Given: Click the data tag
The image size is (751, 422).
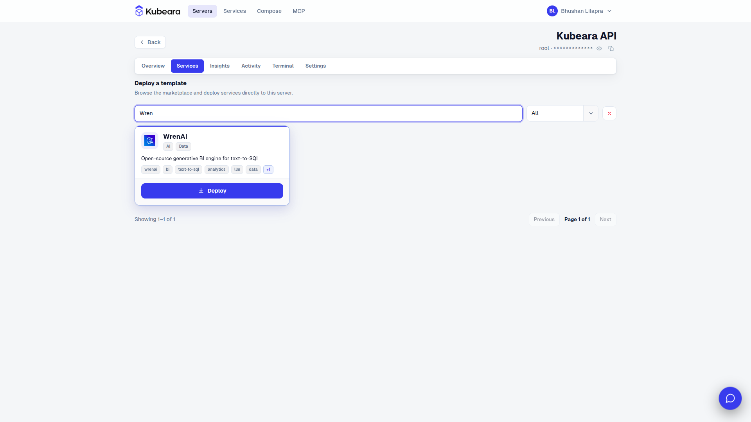Looking at the screenshot, I should tap(253, 170).
